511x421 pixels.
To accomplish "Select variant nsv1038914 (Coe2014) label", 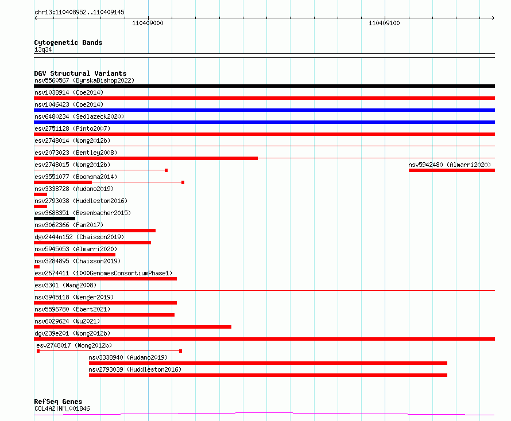I will (x=69, y=92).
